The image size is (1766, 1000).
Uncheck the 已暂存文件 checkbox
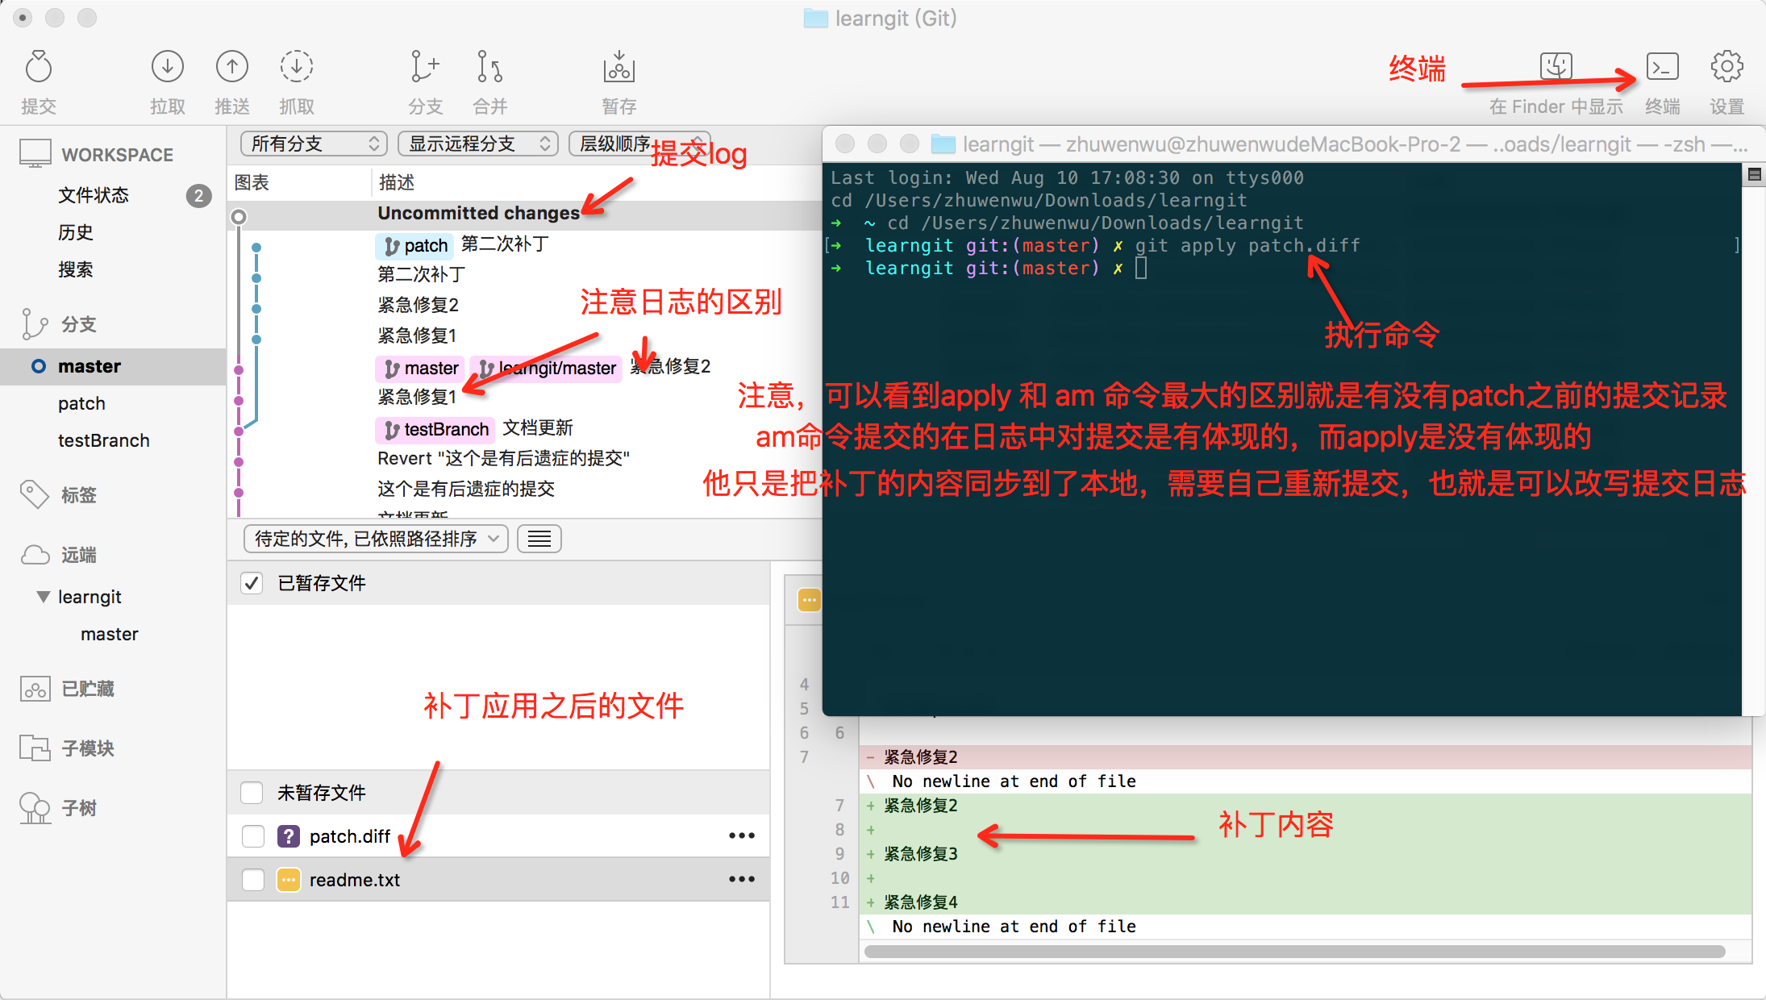coord(252,583)
